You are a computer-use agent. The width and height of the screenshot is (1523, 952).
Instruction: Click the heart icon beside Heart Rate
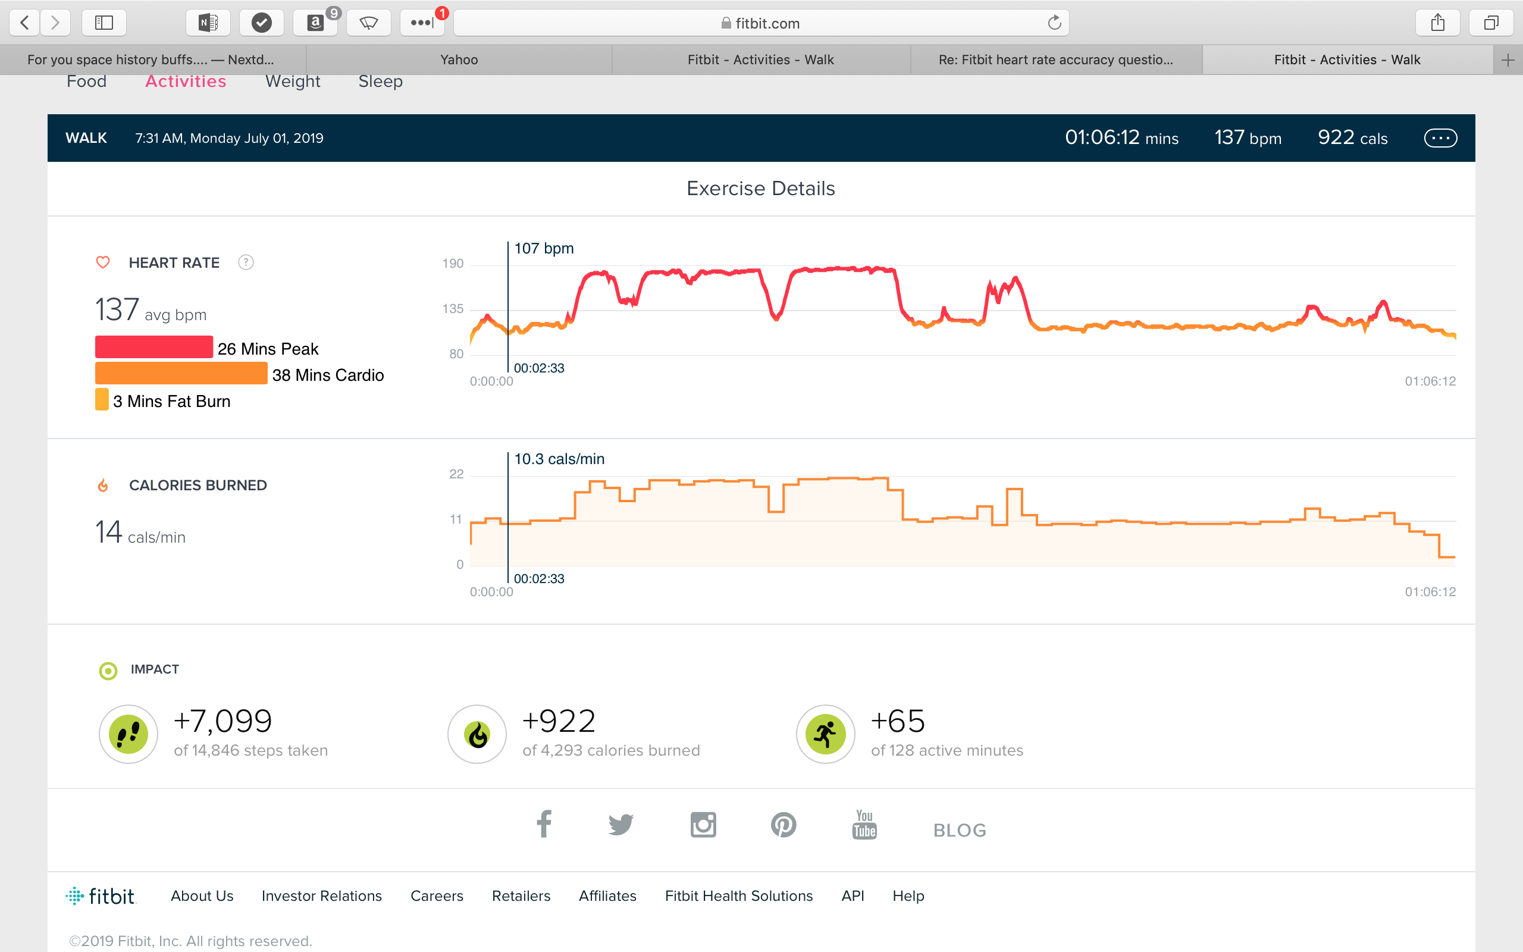pos(103,262)
